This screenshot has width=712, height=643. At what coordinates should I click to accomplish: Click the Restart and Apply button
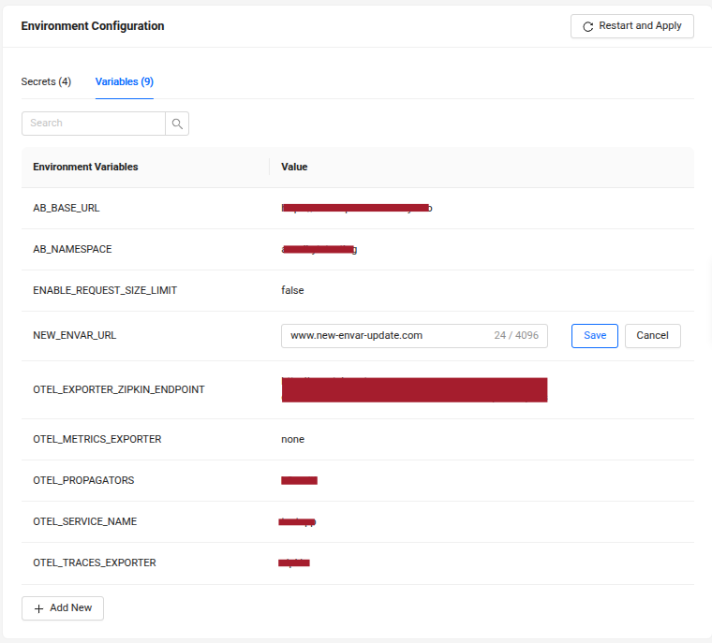click(x=631, y=26)
